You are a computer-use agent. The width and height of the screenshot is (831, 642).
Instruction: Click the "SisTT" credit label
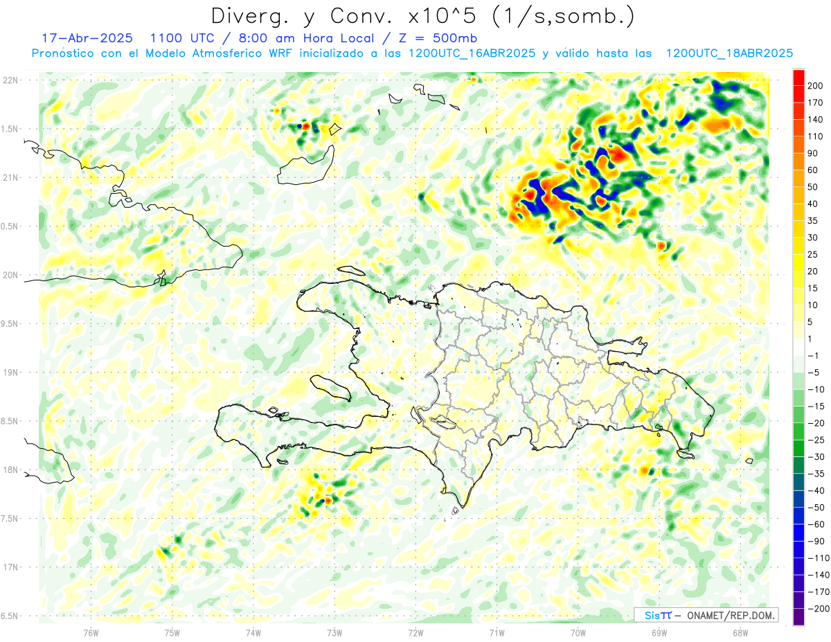tap(658, 615)
